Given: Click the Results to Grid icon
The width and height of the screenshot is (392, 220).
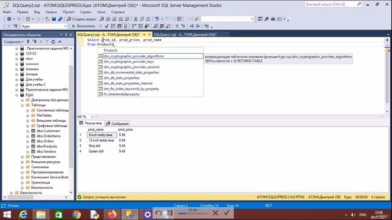Looking at the screenshot, I should click(162, 26).
